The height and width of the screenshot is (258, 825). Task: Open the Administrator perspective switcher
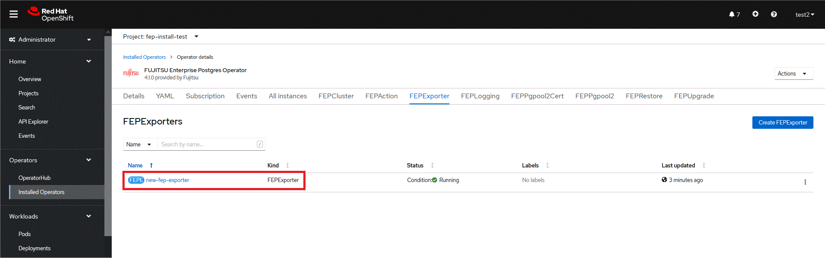click(50, 39)
